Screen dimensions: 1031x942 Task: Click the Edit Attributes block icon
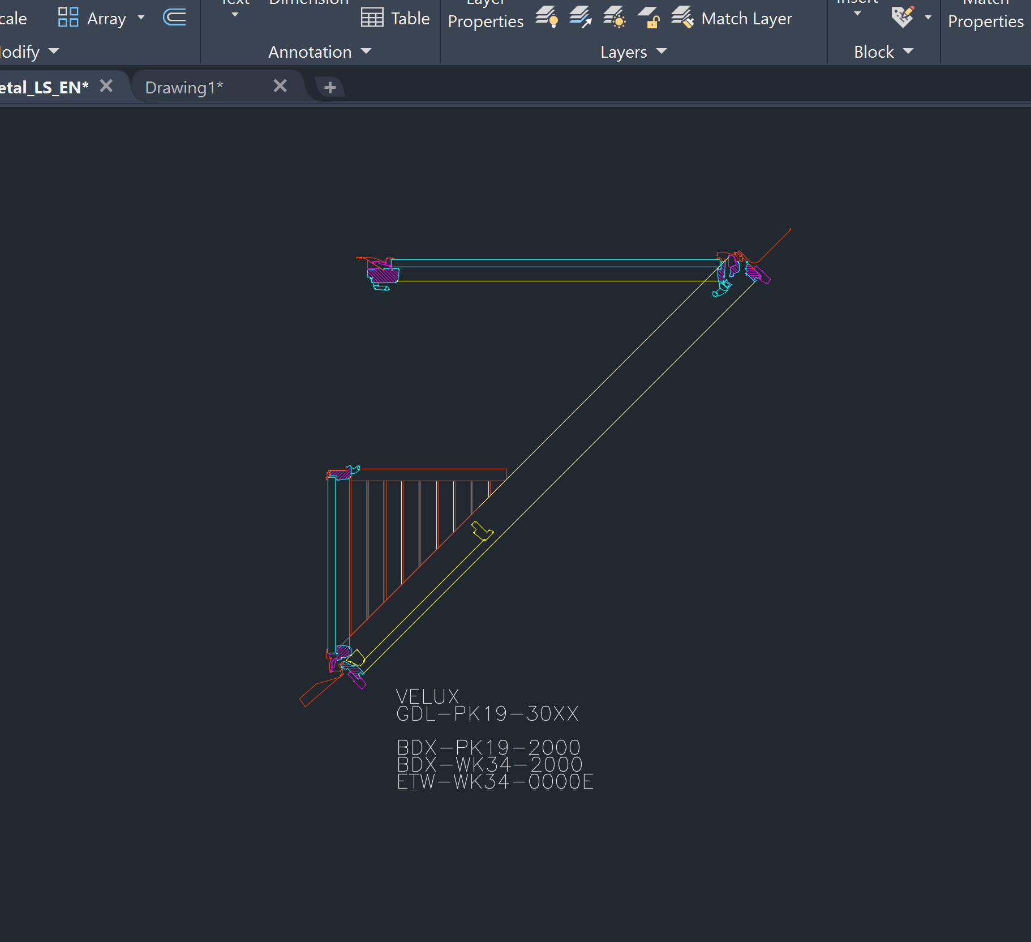point(903,18)
